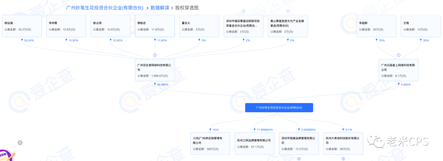The width and height of the screenshot is (443, 161).
Task: Open the floating promo badge in the corner
Action: pos(6,155)
